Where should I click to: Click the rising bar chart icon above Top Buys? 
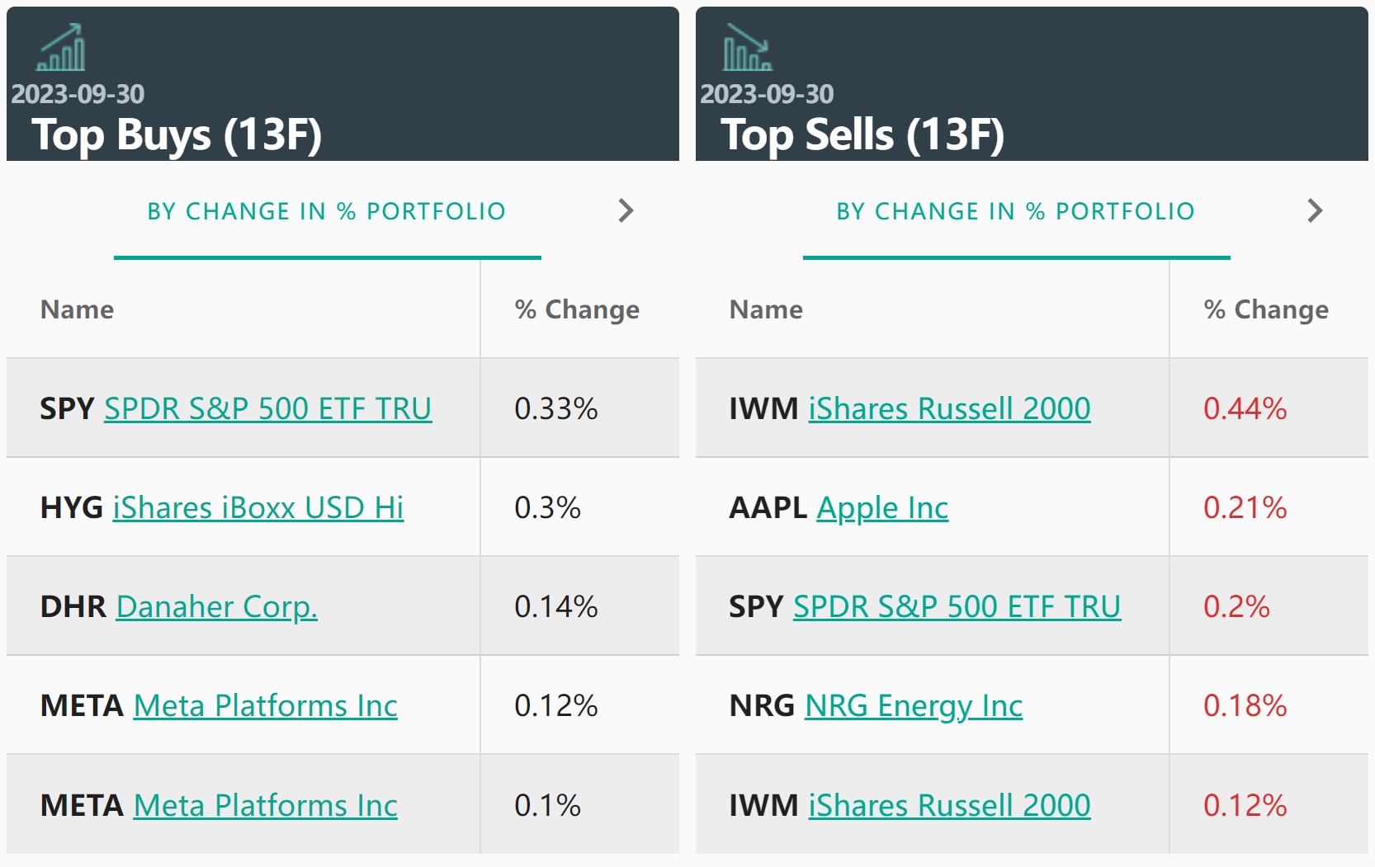(x=61, y=48)
